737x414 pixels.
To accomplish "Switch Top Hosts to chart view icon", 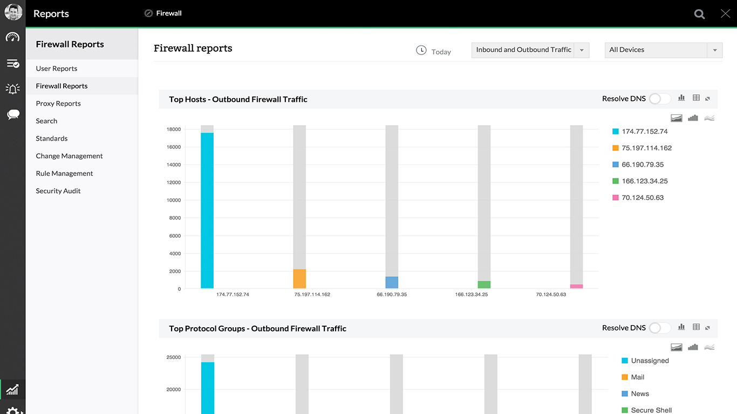I will [681, 98].
